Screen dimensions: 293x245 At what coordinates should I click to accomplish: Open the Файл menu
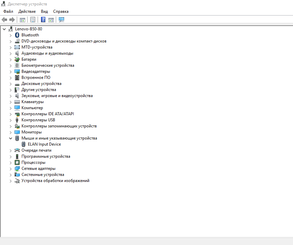click(x=8, y=11)
